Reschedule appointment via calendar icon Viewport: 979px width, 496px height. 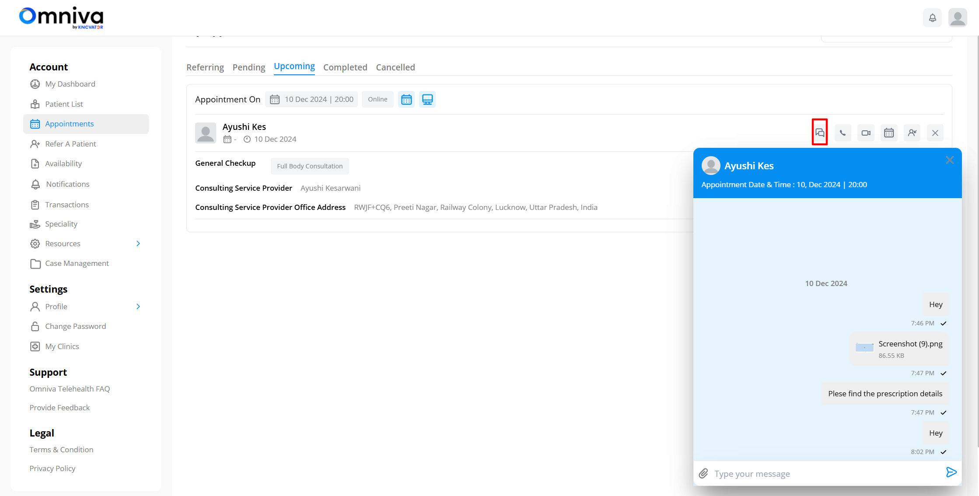(889, 133)
